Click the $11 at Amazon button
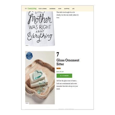Viewport: 115px width, 115px height. point(64,76)
